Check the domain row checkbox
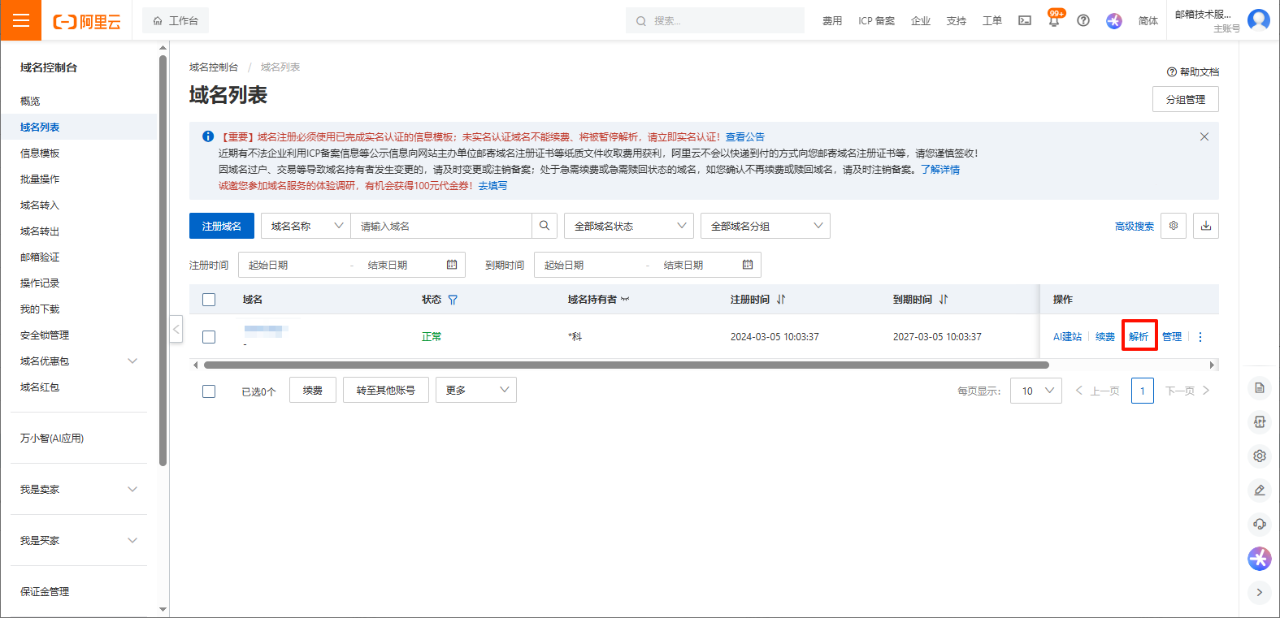 209,337
